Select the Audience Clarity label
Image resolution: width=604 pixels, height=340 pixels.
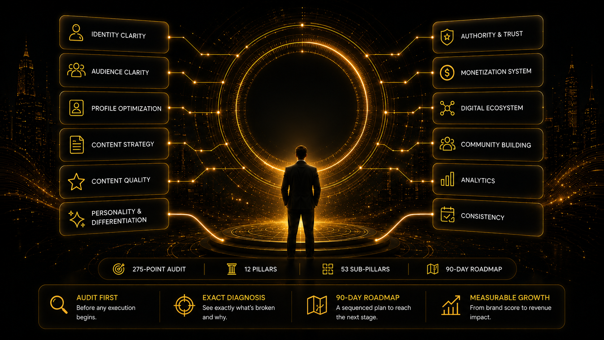pos(120,72)
